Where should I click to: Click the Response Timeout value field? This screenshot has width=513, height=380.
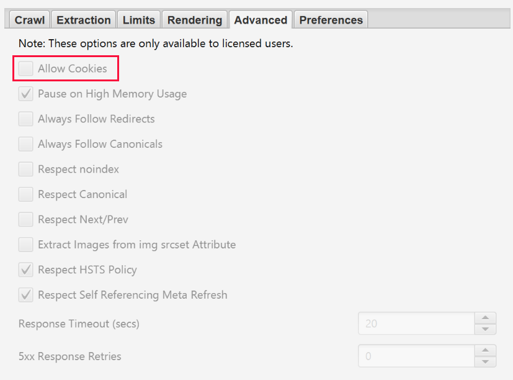pos(416,323)
